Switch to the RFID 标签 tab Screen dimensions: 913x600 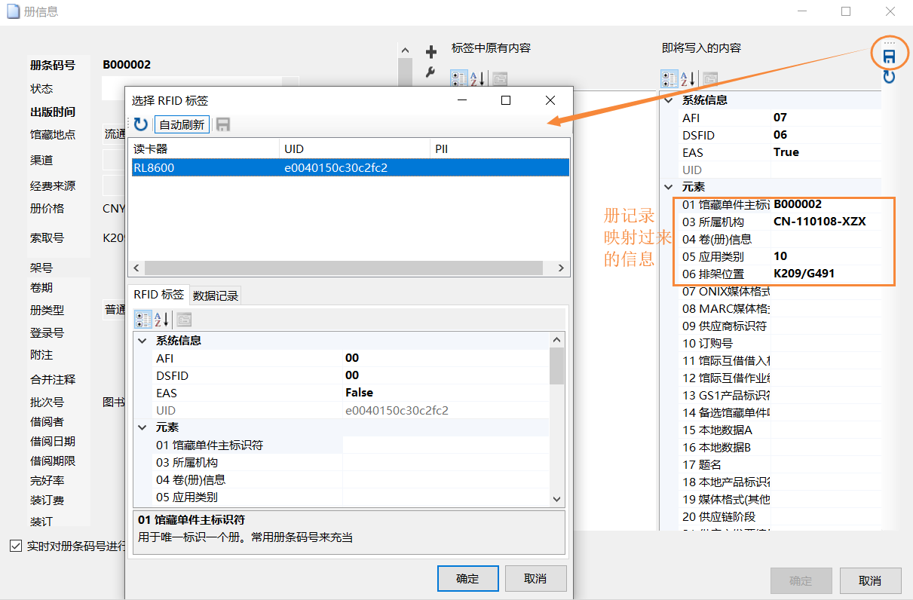[158, 295]
